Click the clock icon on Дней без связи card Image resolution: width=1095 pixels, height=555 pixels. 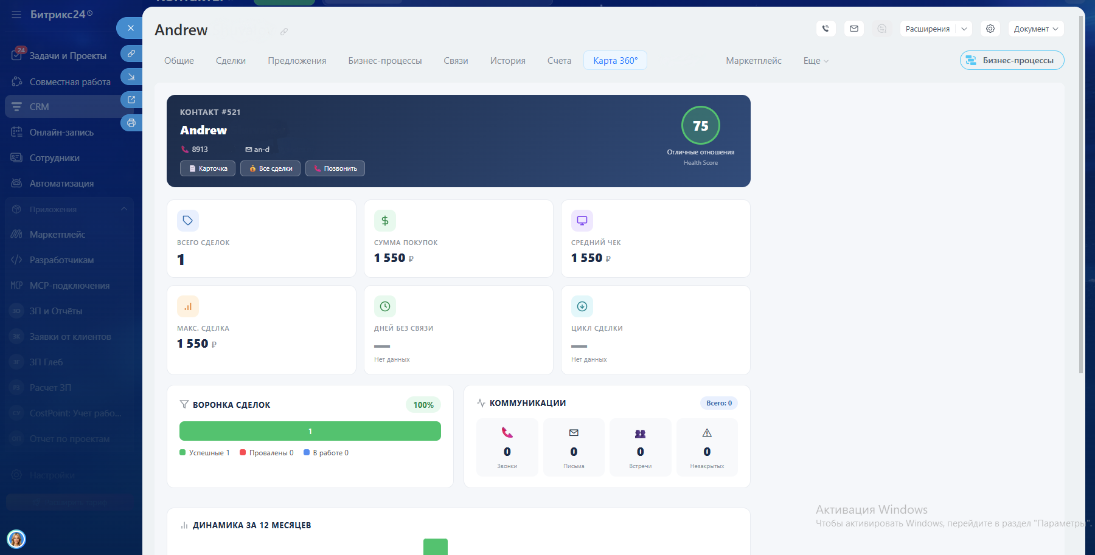point(385,306)
